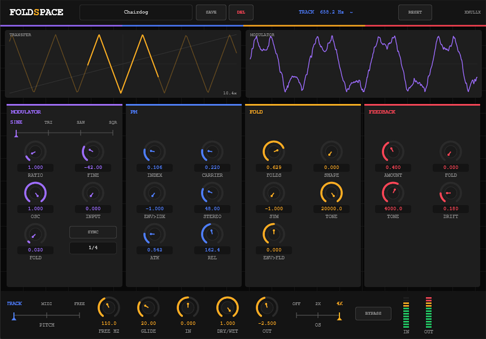Image resolution: width=486 pixels, height=339 pixels.
Task: Click the ENV>IDX knob
Action: coord(154,193)
